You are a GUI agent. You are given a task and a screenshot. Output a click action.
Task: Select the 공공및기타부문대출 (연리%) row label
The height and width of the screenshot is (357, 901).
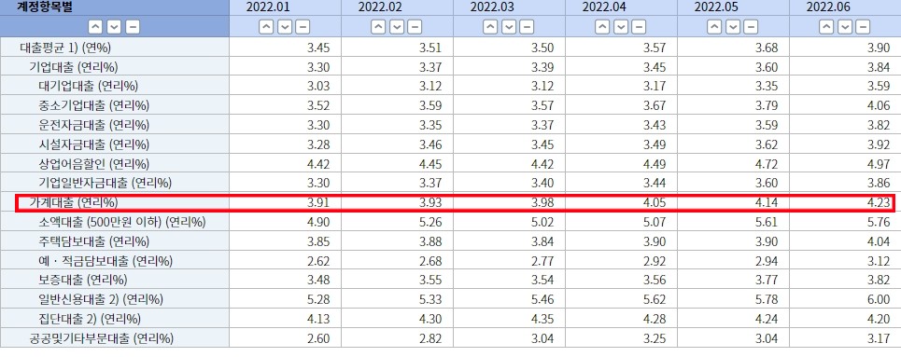tap(101, 338)
